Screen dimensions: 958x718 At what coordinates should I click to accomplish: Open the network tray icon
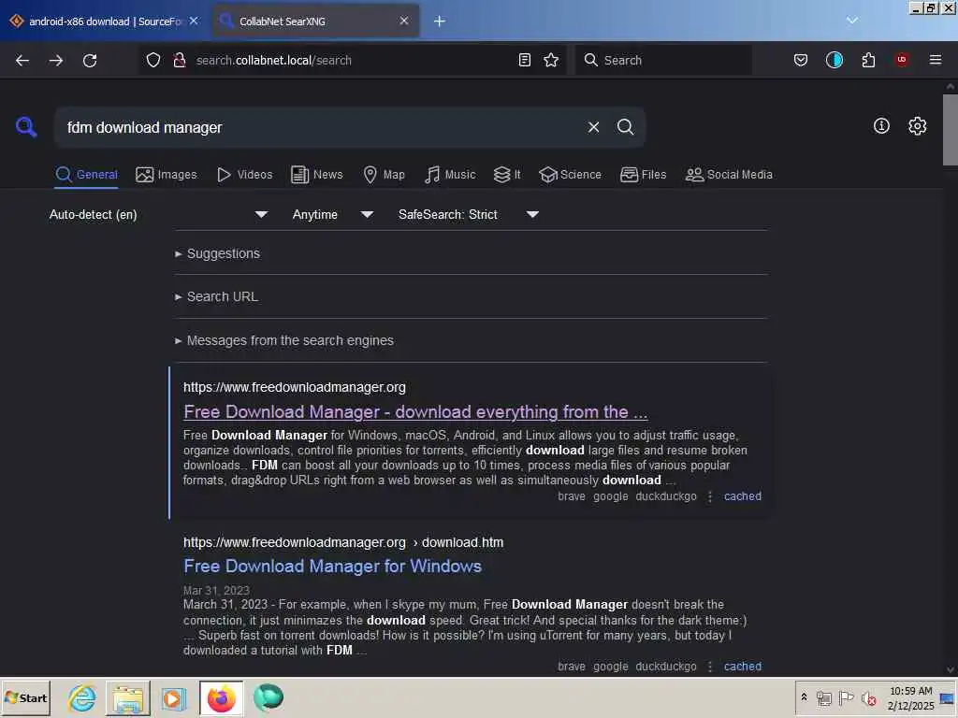pos(823,697)
